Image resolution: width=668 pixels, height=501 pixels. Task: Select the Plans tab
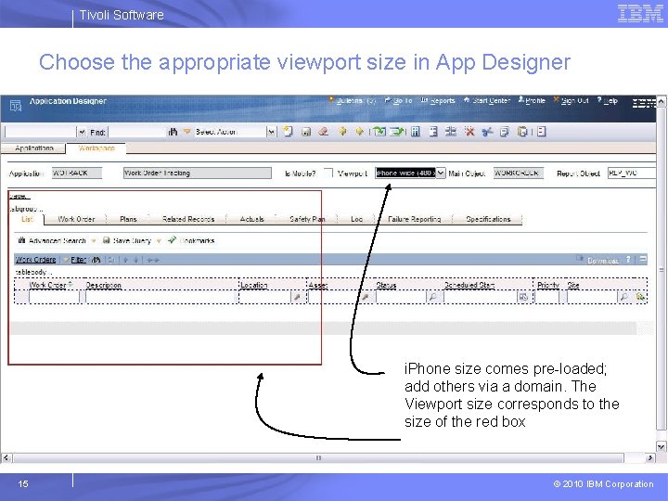tap(128, 219)
